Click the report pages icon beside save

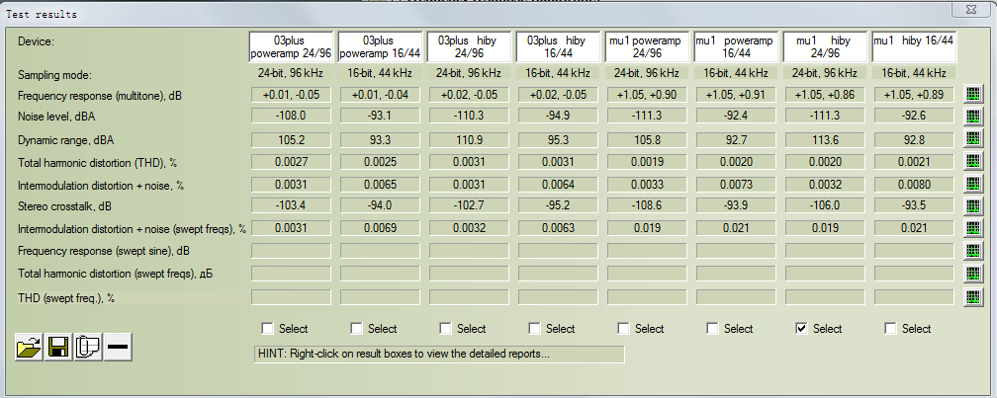[88, 349]
